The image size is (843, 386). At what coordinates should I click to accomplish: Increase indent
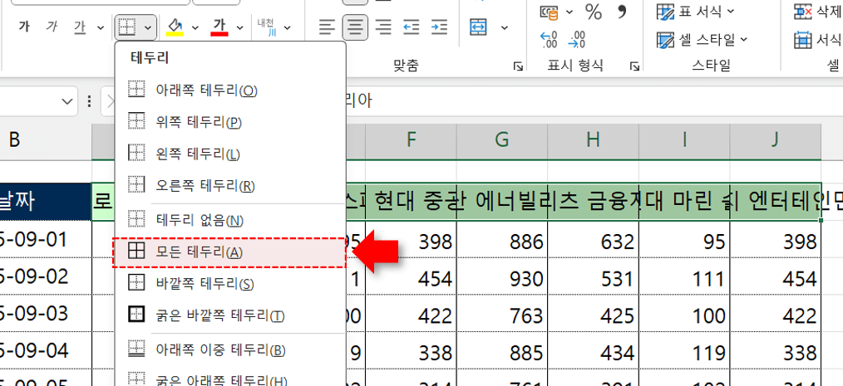[439, 27]
